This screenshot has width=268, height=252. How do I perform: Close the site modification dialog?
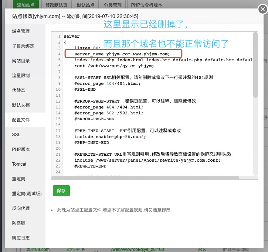tap(263, 9)
